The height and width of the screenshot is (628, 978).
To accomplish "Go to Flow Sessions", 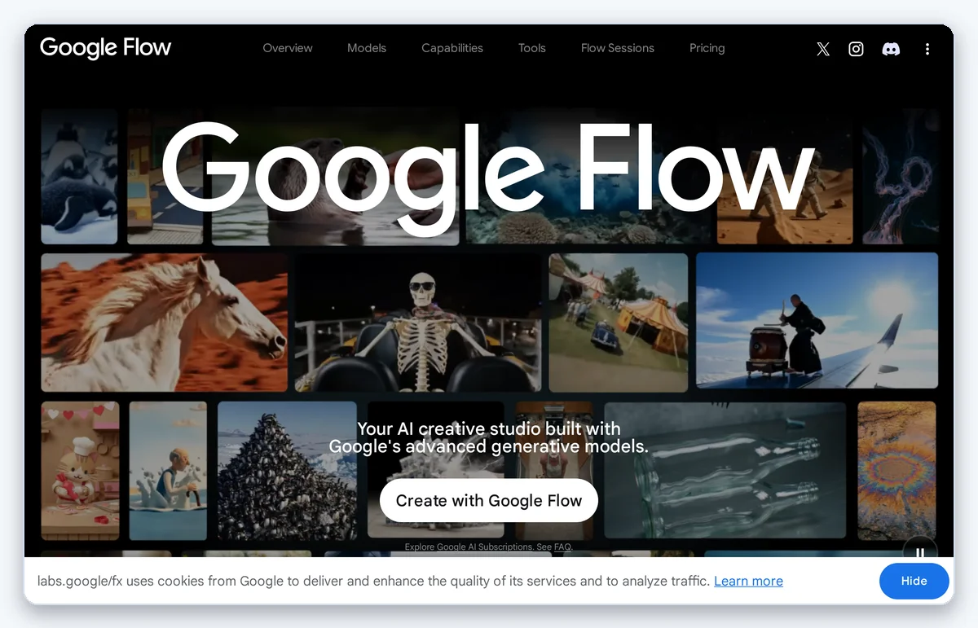I will pos(618,48).
